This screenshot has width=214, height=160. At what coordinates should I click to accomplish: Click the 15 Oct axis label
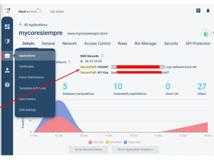tap(133, 136)
